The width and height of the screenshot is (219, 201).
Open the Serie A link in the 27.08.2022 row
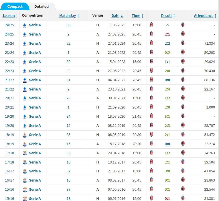pyautogui.click(x=35, y=71)
